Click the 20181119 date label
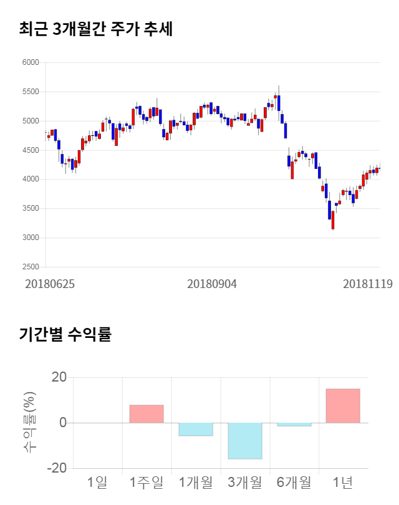The width and height of the screenshot is (399, 505). [367, 284]
